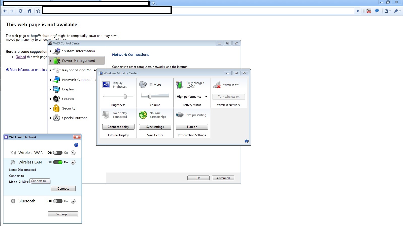Screen dimensions: 403x226
Task: Click the Display brightness icon in Mobility Center
Action: 106,85
